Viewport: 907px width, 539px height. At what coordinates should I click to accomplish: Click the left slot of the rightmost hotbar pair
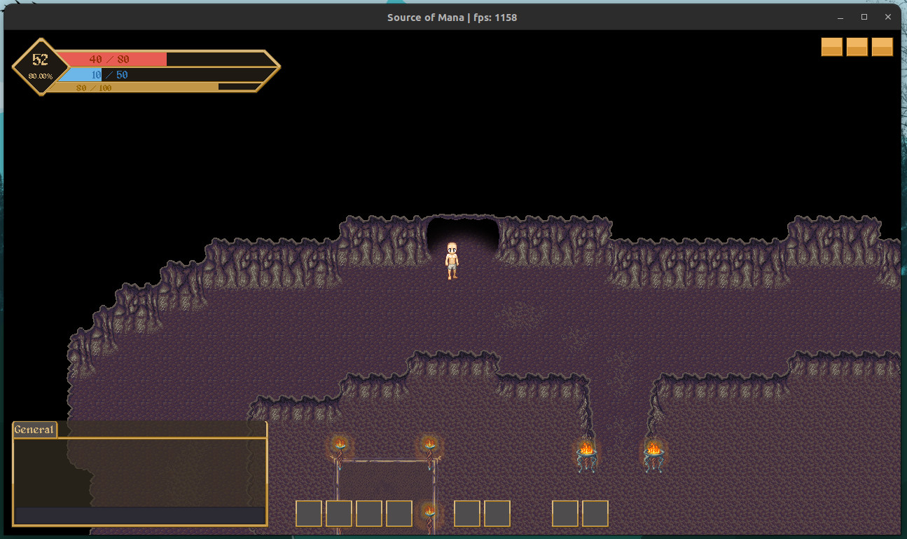(565, 514)
